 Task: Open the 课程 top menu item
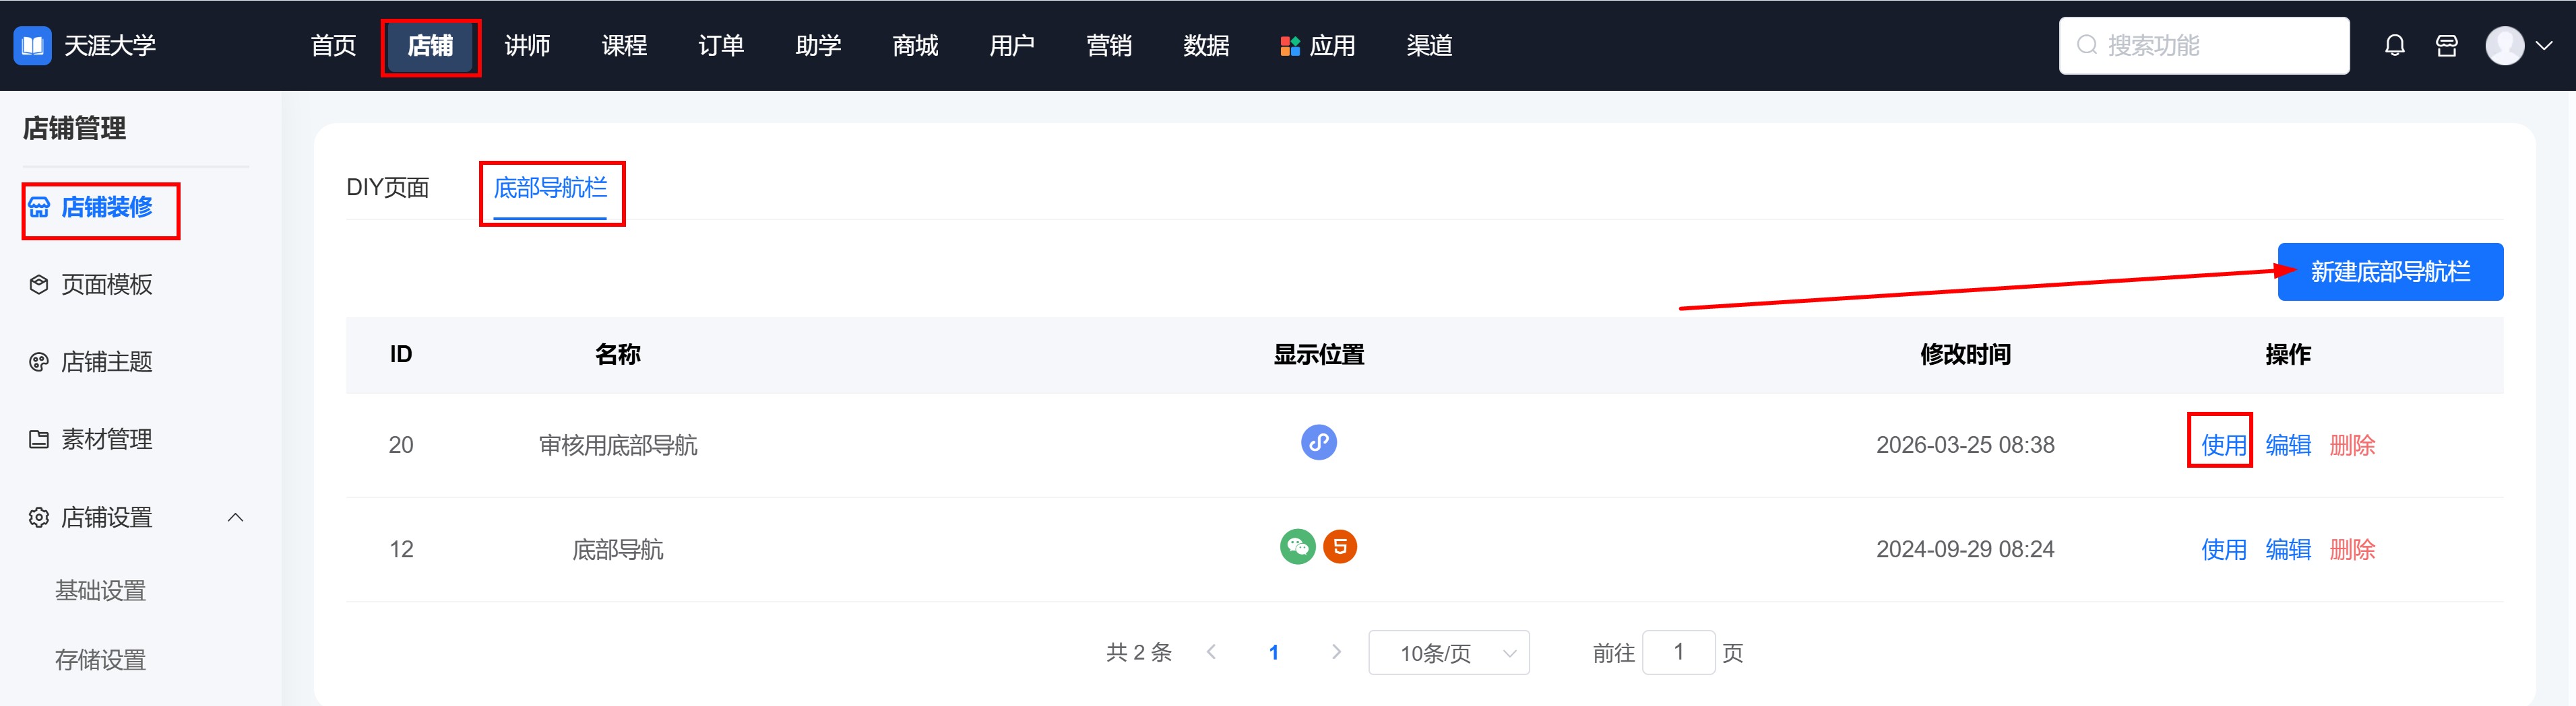click(624, 46)
